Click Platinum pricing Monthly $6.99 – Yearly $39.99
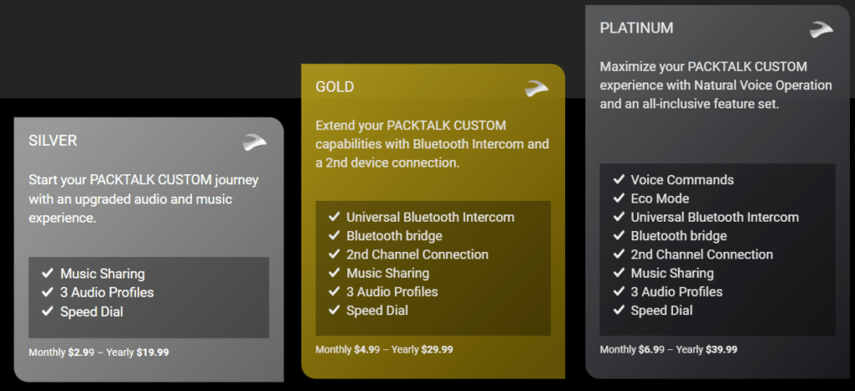 (x=669, y=349)
